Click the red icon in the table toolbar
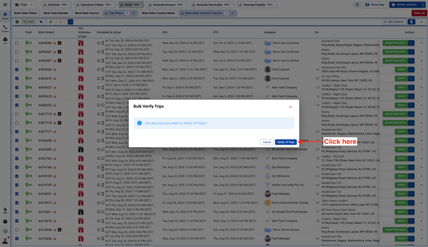Viewport: 428px width, 247px height. pos(60,22)
